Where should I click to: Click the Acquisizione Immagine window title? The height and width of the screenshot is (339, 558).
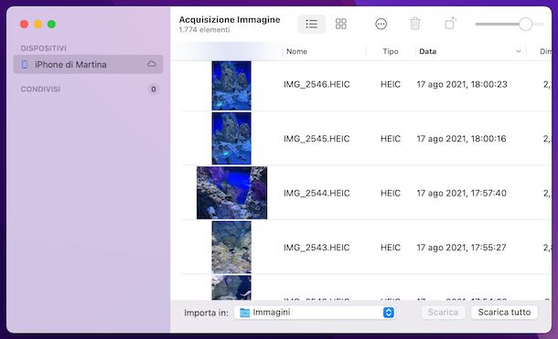(x=230, y=19)
